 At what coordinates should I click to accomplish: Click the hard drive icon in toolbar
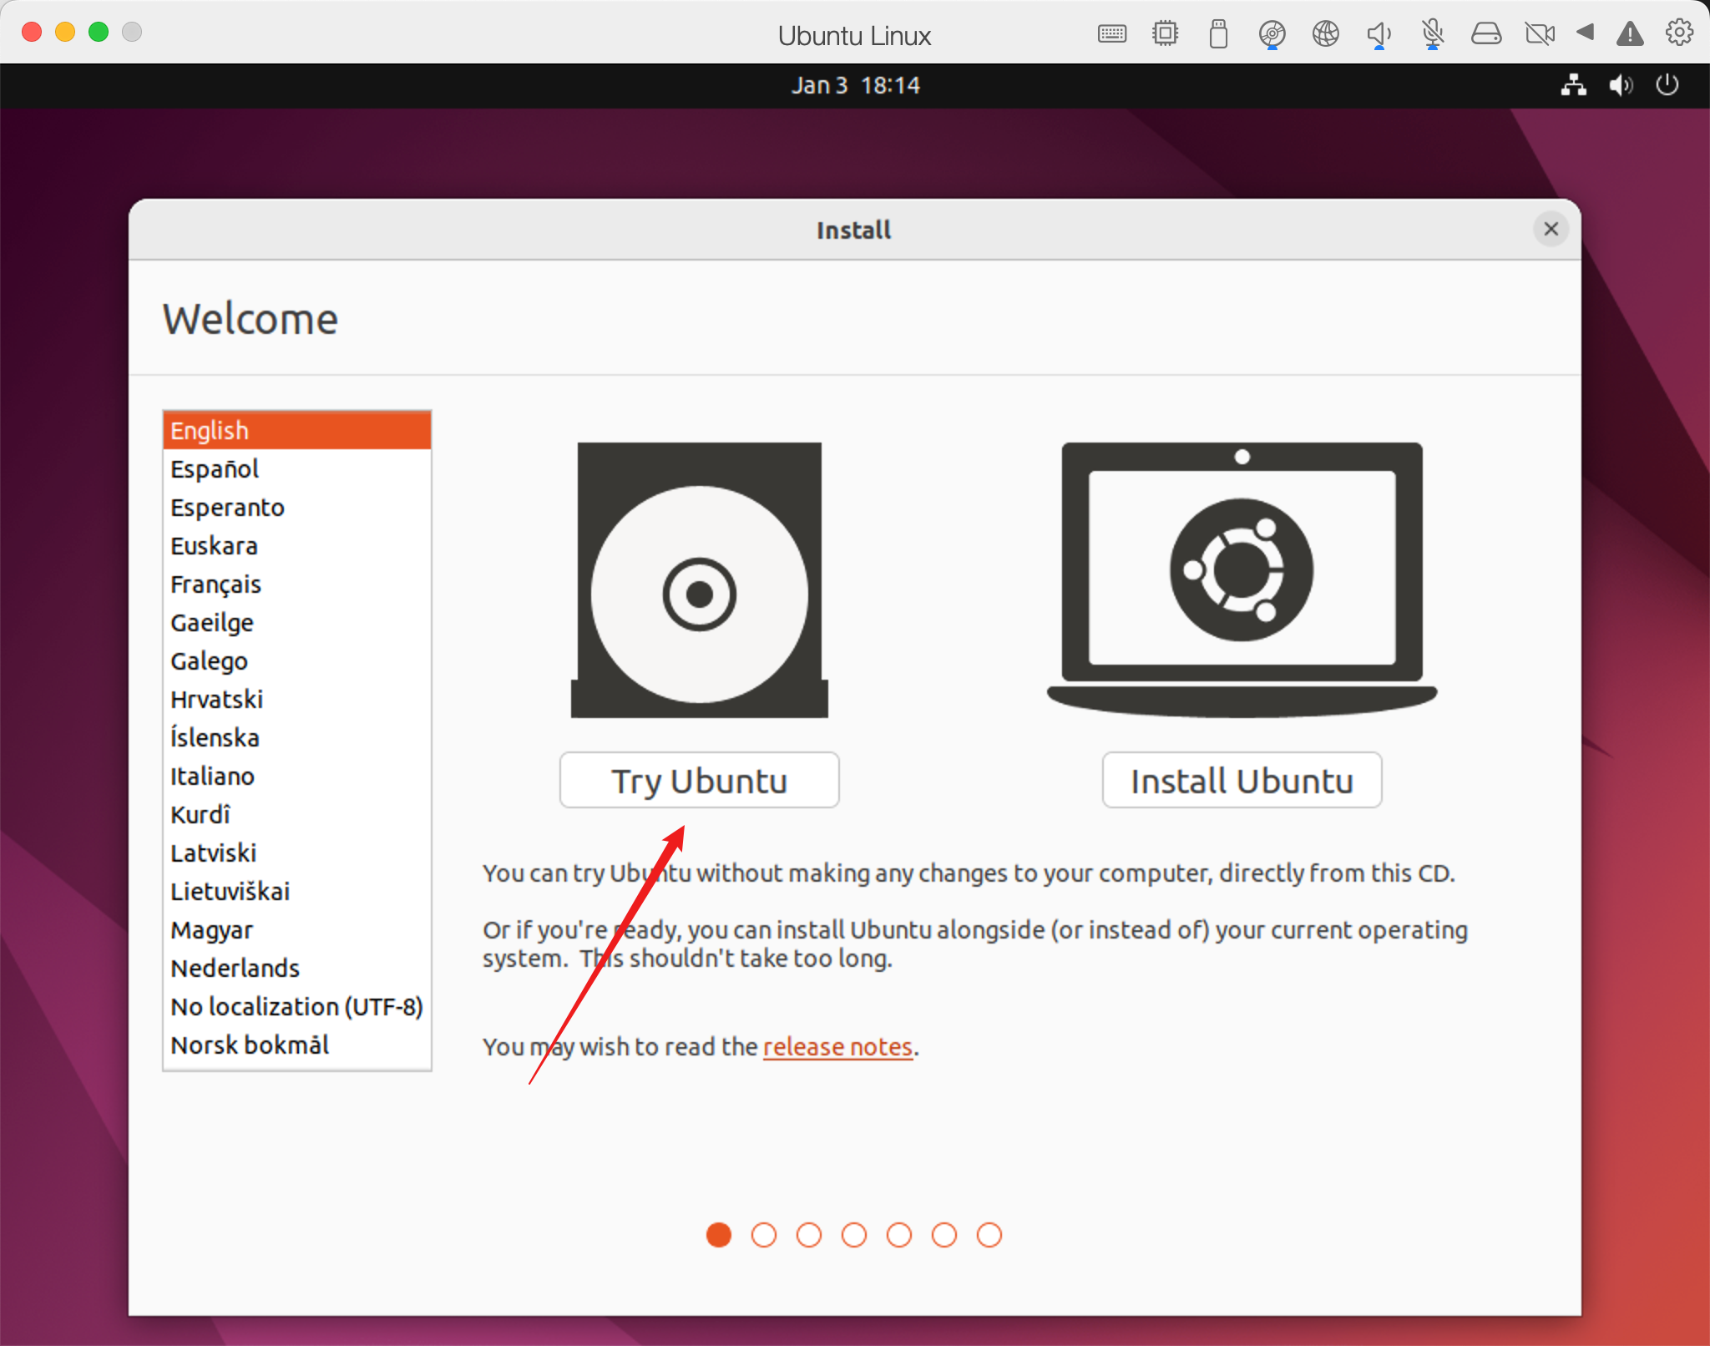[1486, 34]
